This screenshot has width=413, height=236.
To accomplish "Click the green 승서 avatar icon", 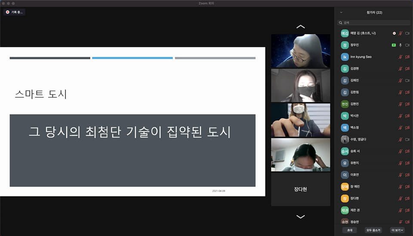I will [x=345, y=151].
